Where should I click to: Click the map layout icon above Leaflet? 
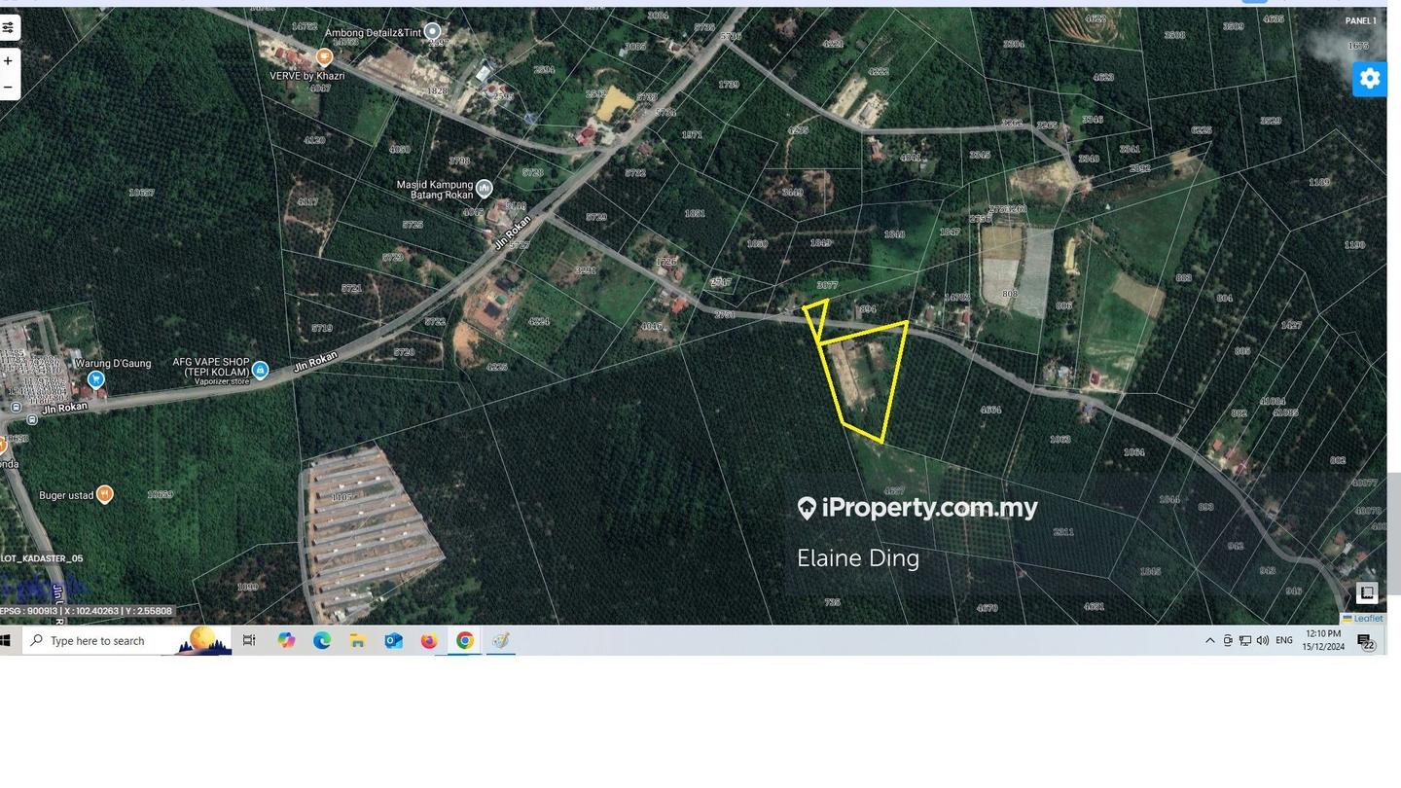pos(1366,592)
